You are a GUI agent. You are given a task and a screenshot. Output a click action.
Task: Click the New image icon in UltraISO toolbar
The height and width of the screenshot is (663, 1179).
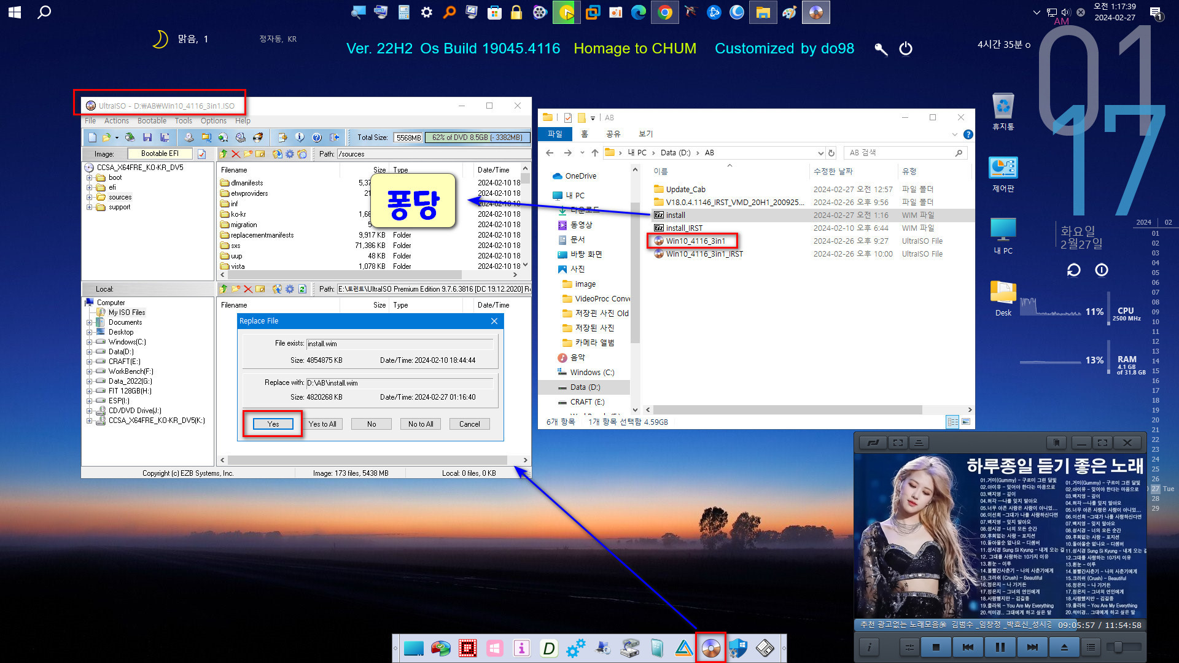pyautogui.click(x=92, y=138)
